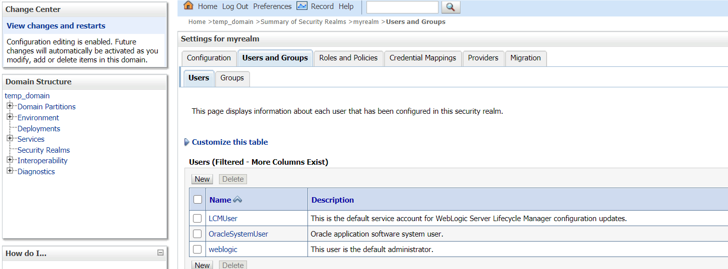Click the magnifying glass search button
The image size is (728, 269).
450,7
